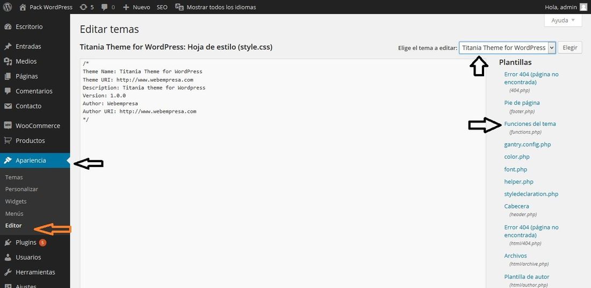Image resolution: width=591 pixels, height=288 pixels.
Task: Click the Comentarios sidebar icon
Action: pyautogui.click(x=8, y=91)
